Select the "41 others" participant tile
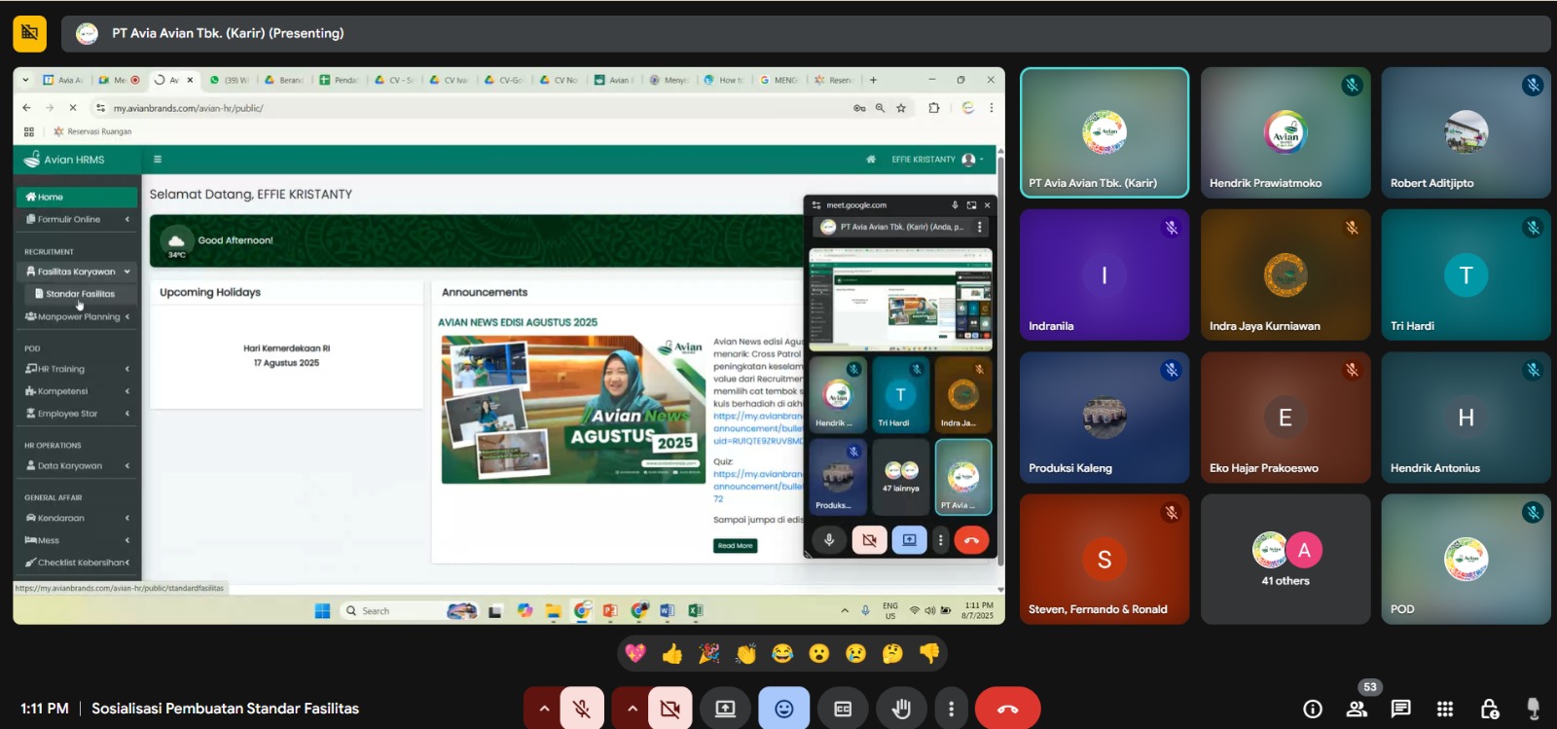 pos(1285,560)
